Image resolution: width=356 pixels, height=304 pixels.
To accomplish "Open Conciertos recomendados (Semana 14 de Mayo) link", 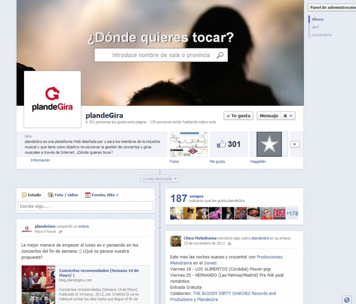I will pos(99,273).
